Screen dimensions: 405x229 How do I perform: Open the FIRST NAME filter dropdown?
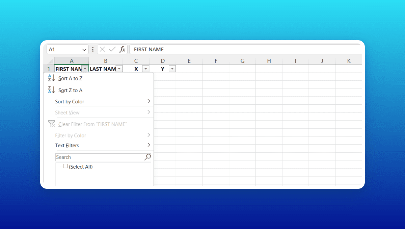[85, 69]
